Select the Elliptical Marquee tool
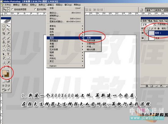Screen dimensions: 168x124 (x=4, y=26)
